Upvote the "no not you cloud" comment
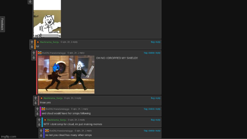Viewport: 247px width, 139px height. (41, 131)
